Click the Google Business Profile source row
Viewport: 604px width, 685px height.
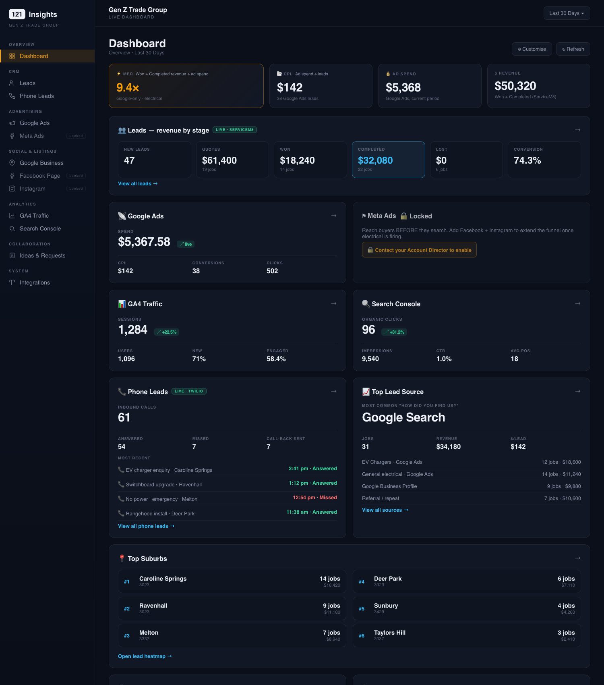(472, 486)
